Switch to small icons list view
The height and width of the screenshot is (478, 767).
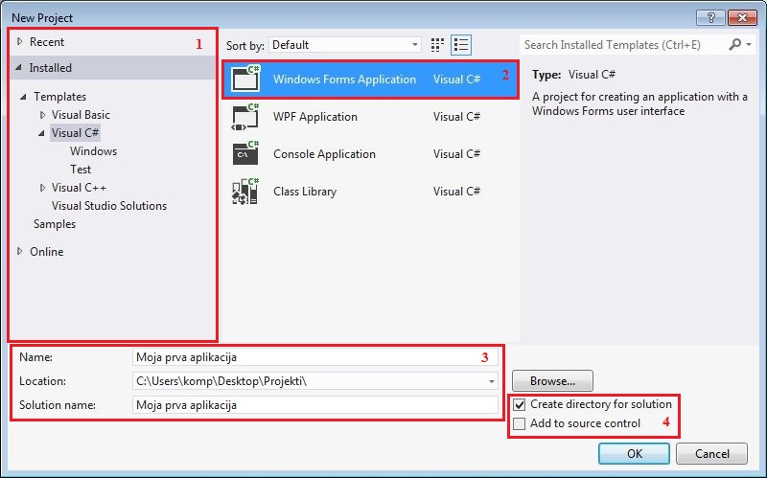461,45
